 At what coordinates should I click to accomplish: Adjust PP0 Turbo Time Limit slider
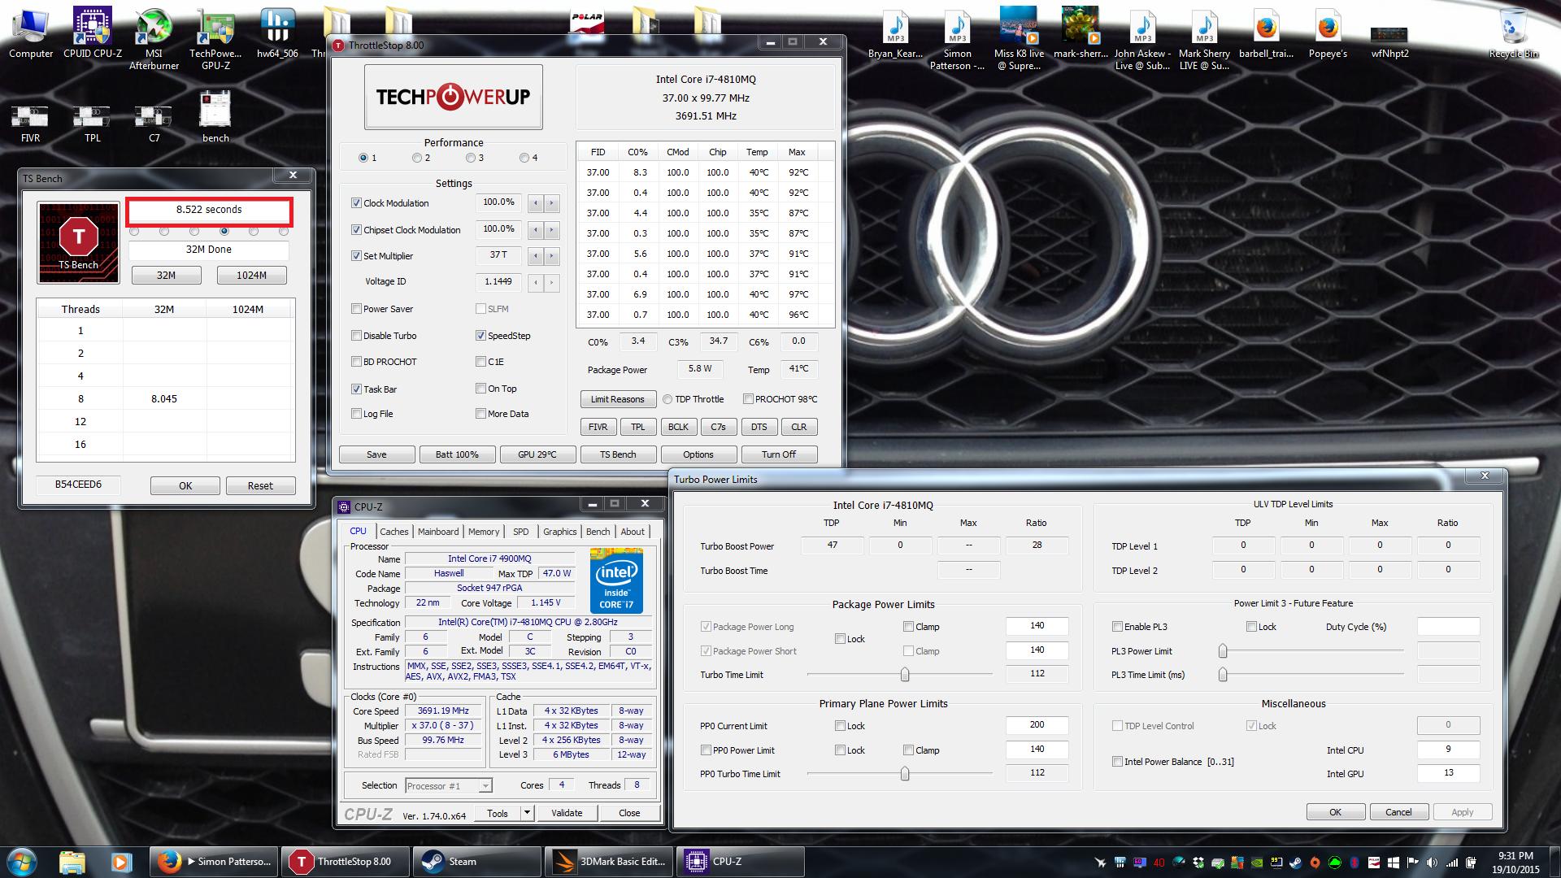[x=904, y=774]
